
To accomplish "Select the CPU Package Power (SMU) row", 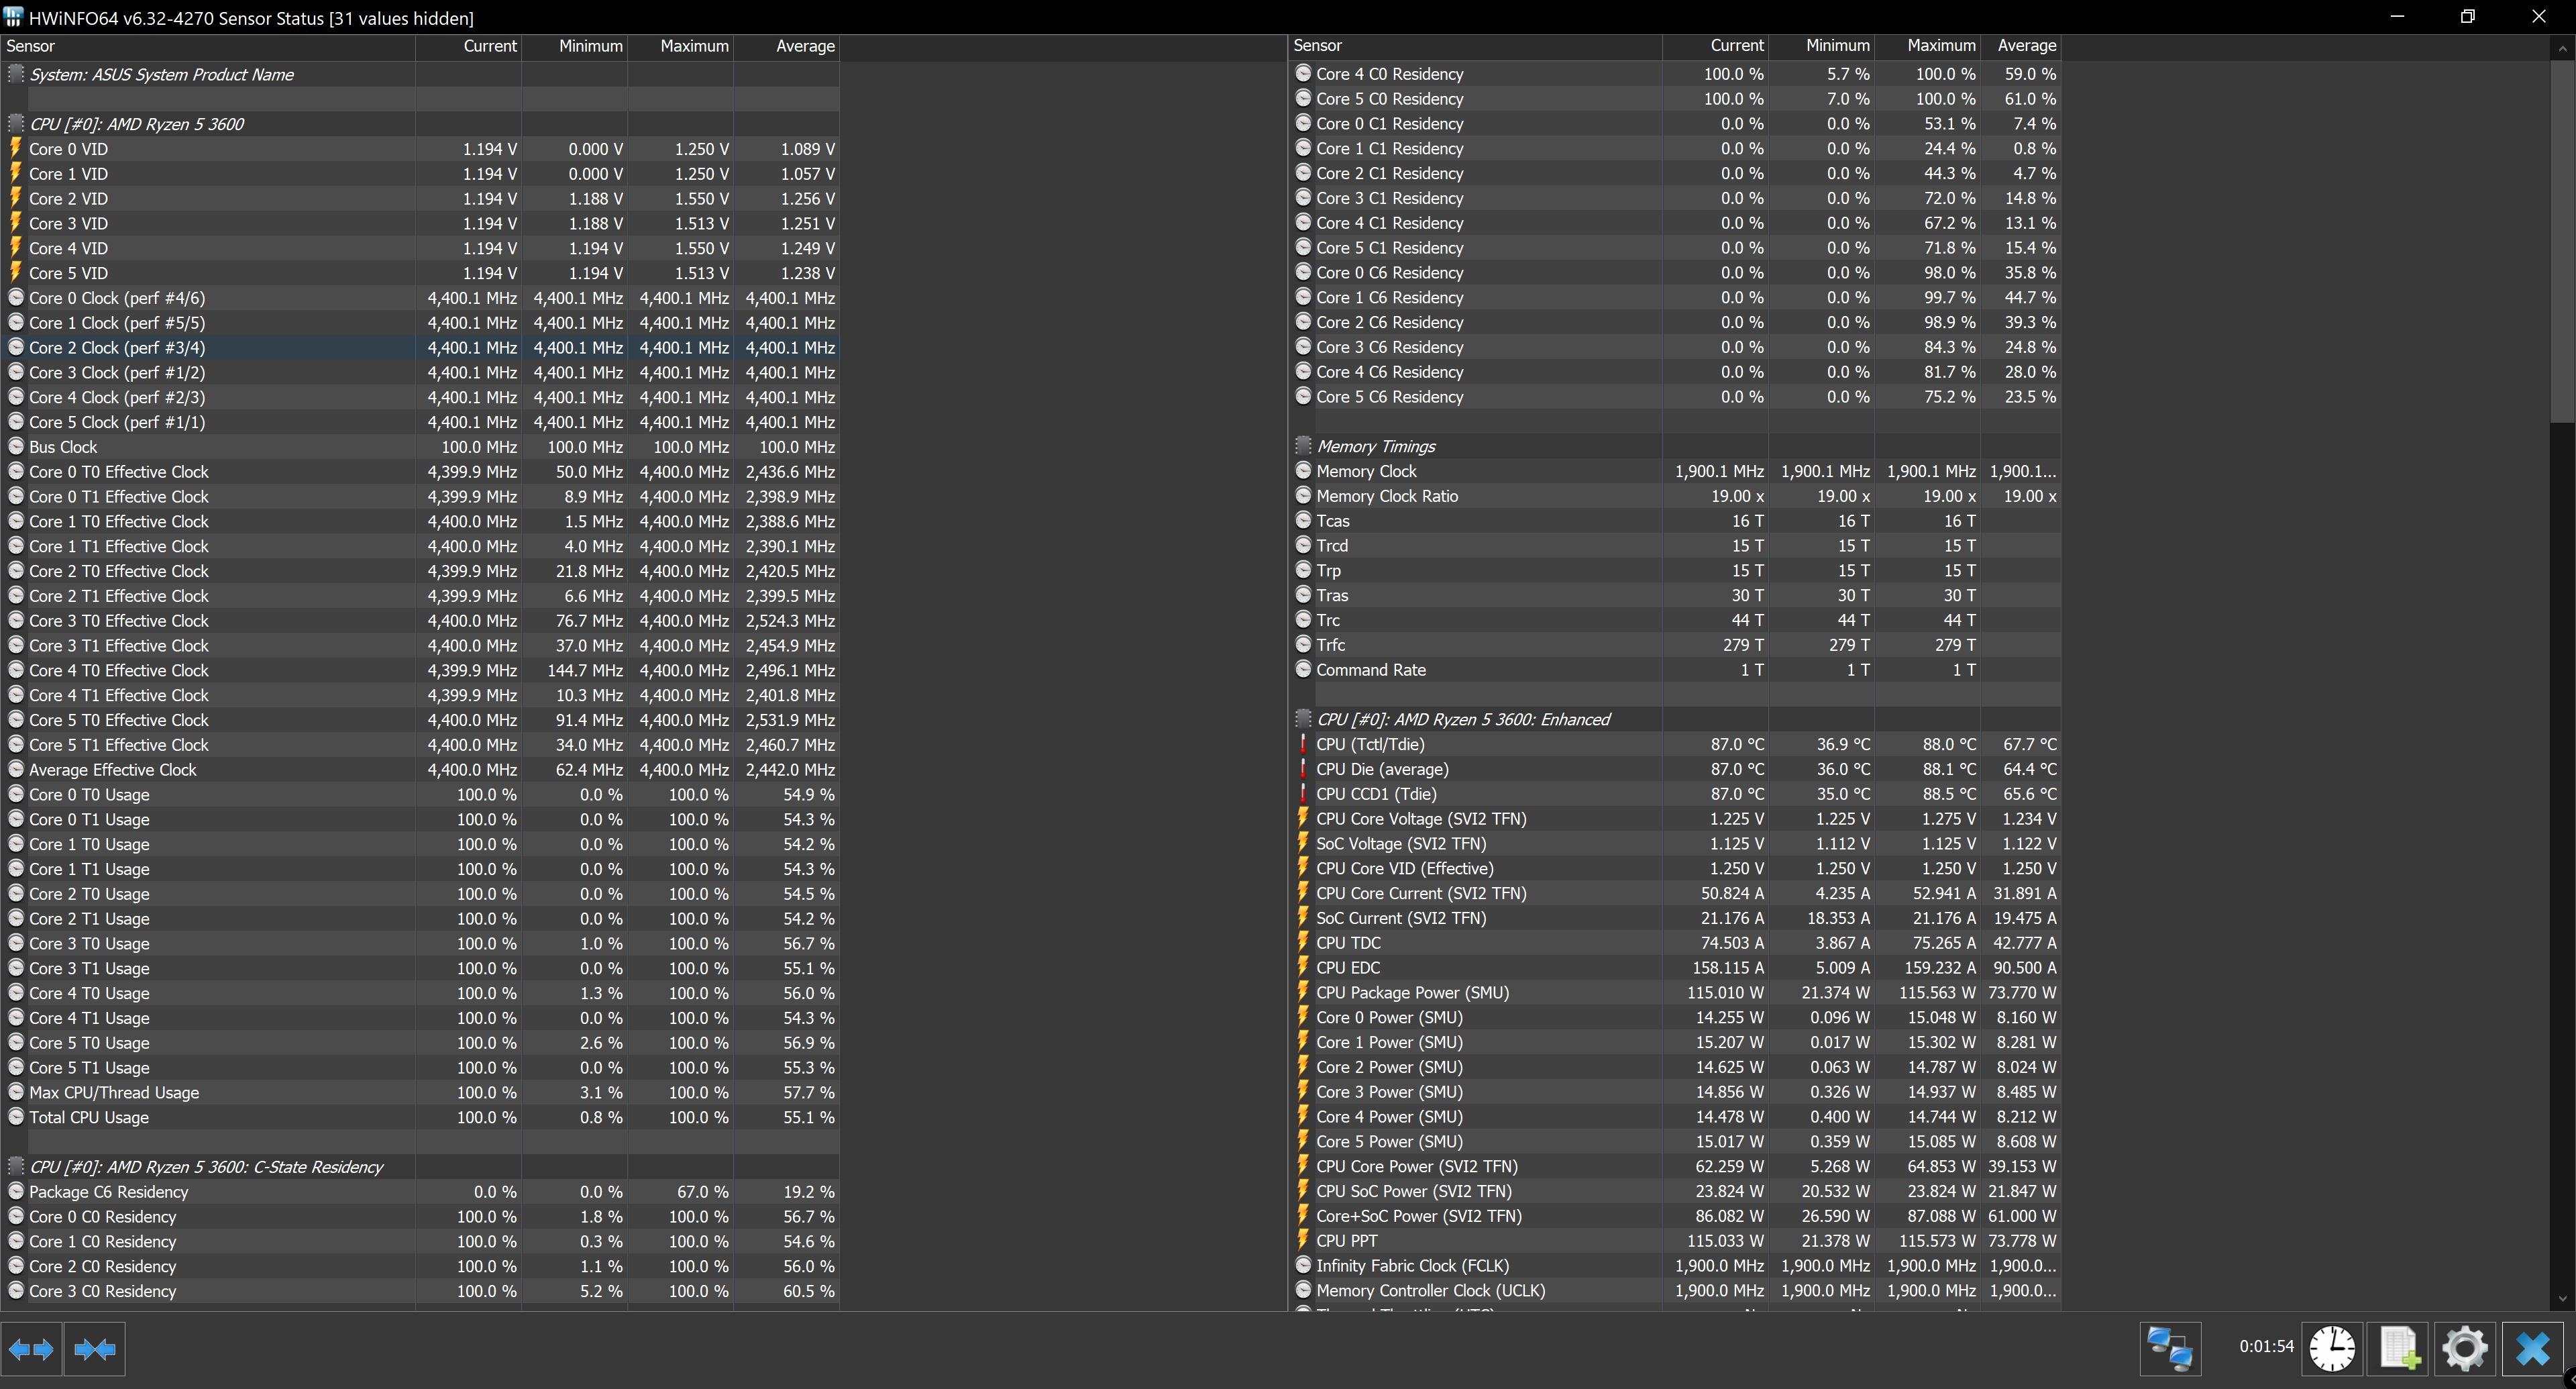I will [x=1675, y=992].
